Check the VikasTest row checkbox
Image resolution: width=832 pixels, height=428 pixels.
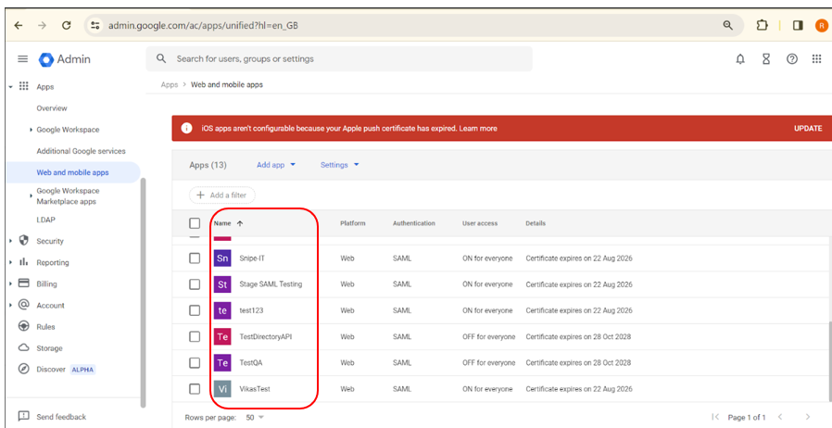195,389
